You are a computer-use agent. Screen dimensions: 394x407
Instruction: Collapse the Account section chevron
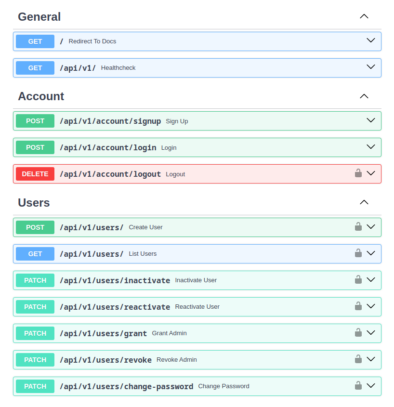tap(364, 96)
